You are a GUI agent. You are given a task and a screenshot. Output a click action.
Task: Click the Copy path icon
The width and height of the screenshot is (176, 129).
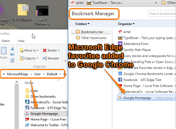click(13, 55)
